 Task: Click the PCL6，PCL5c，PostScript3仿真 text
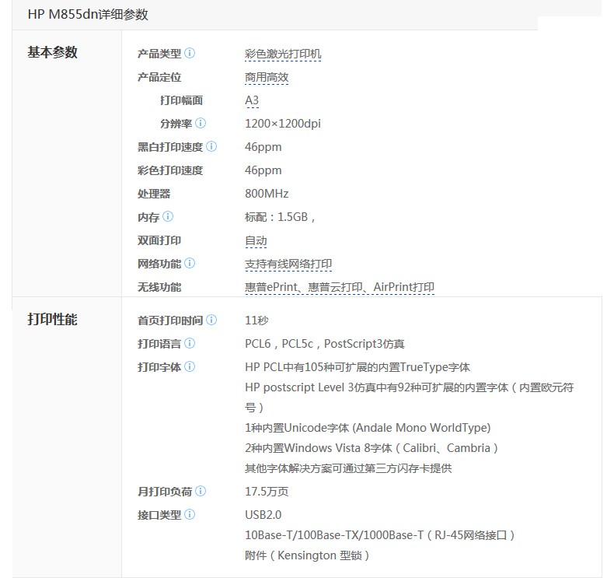tap(325, 344)
